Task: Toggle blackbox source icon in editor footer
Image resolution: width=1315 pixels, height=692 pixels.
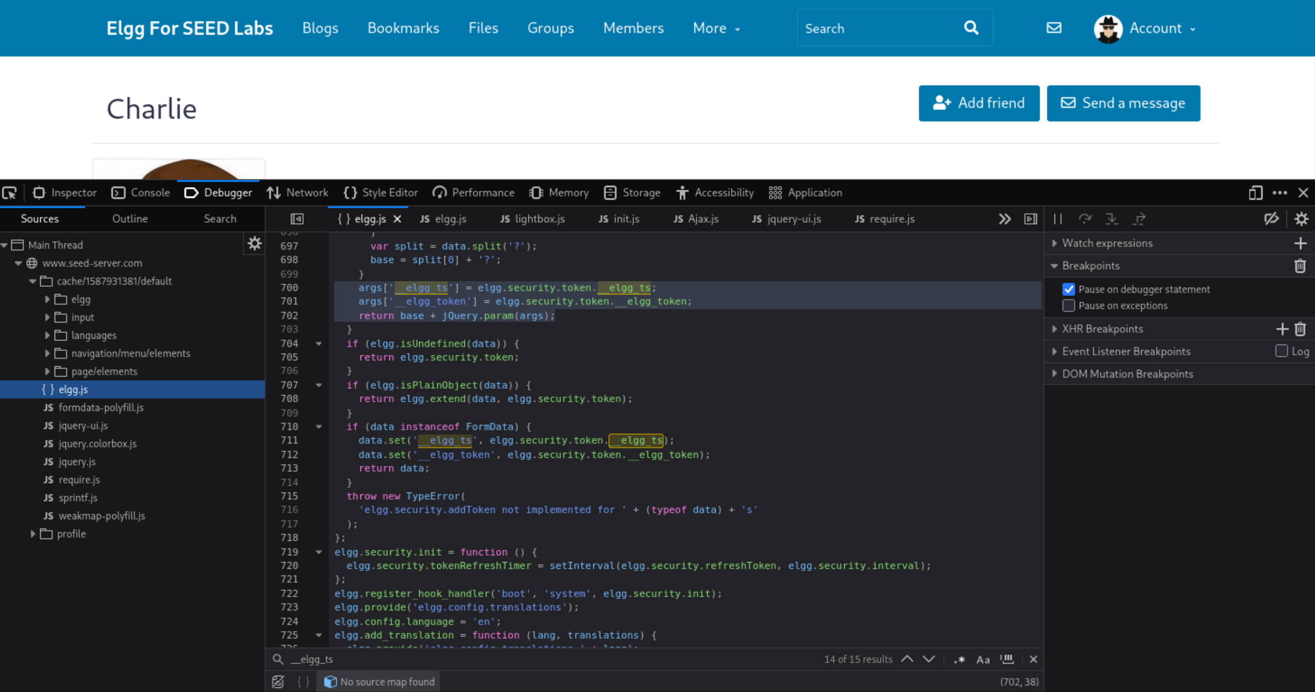Action: (x=278, y=682)
